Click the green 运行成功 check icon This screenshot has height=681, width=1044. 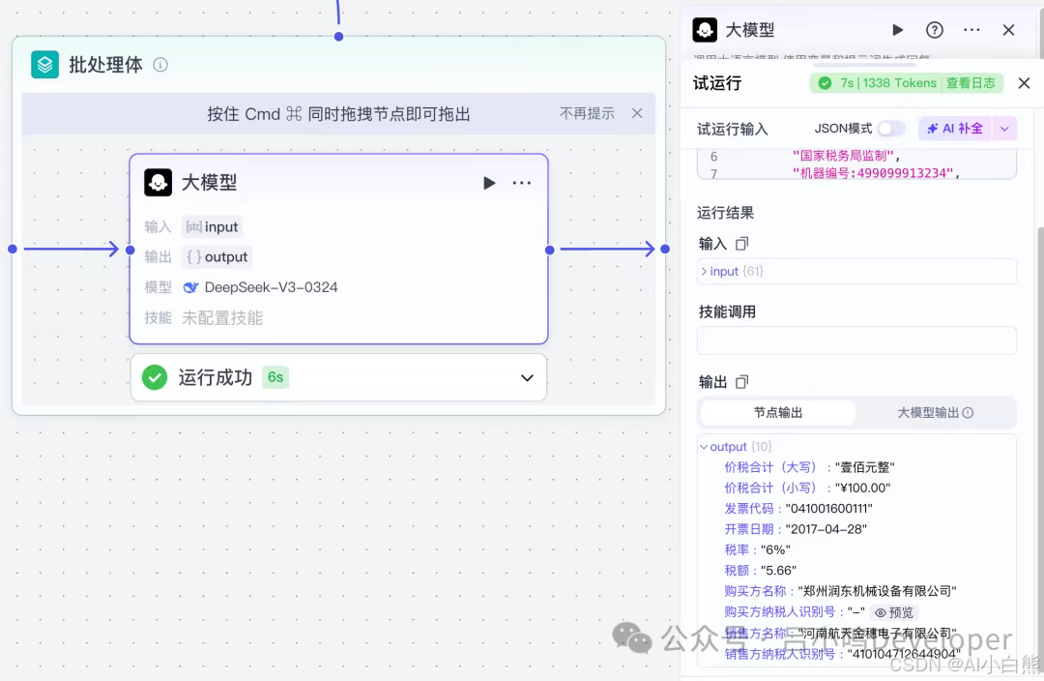coord(155,377)
